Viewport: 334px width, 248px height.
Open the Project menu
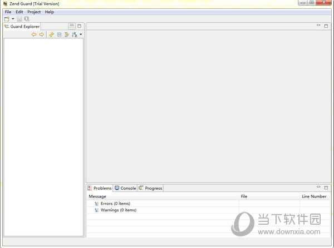tap(34, 12)
